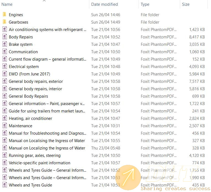Click the Maintenance file's PDF icon

point(4,126)
